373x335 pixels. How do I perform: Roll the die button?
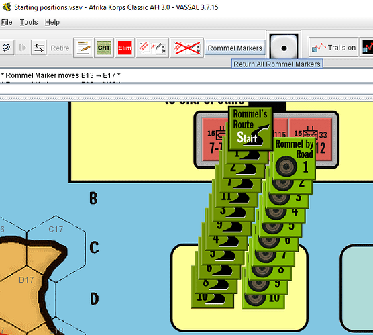point(283,47)
